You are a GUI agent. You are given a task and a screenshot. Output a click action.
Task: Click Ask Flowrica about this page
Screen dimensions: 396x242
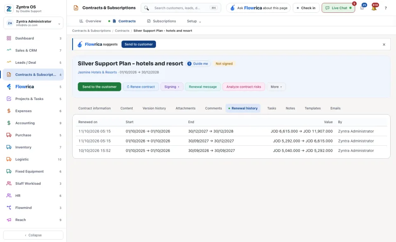(258, 8)
